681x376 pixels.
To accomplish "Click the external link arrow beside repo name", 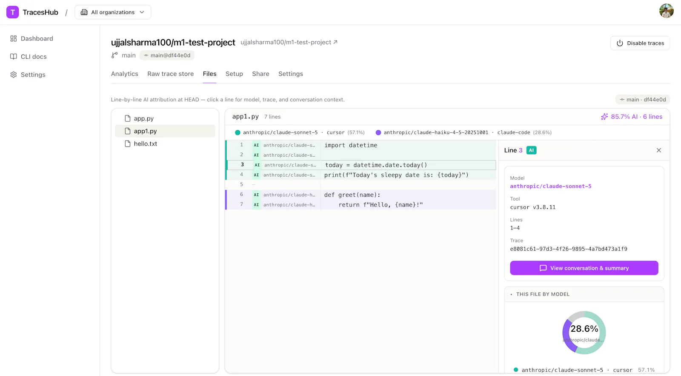I will point(335,42).
